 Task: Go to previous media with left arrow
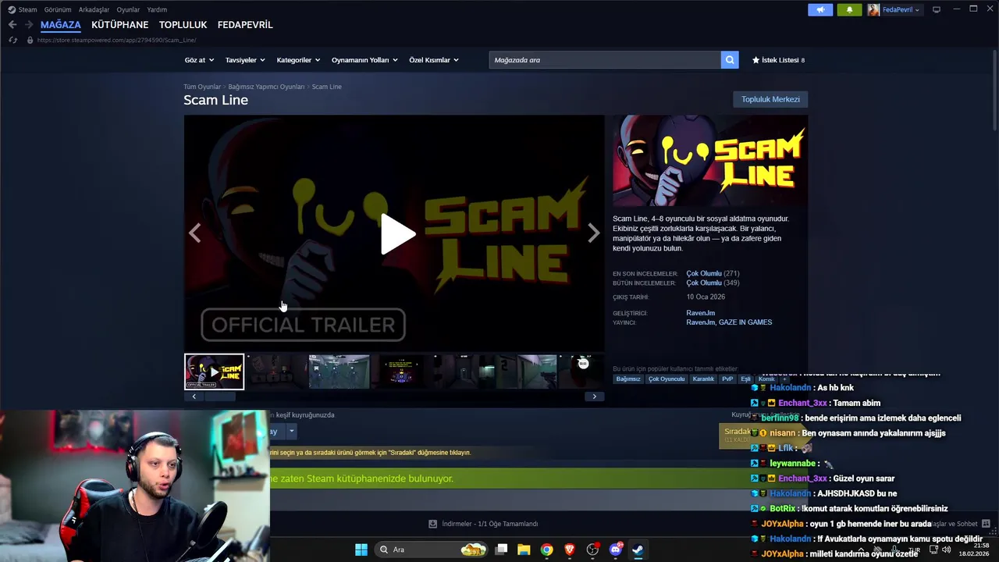[x=194, y=233]
